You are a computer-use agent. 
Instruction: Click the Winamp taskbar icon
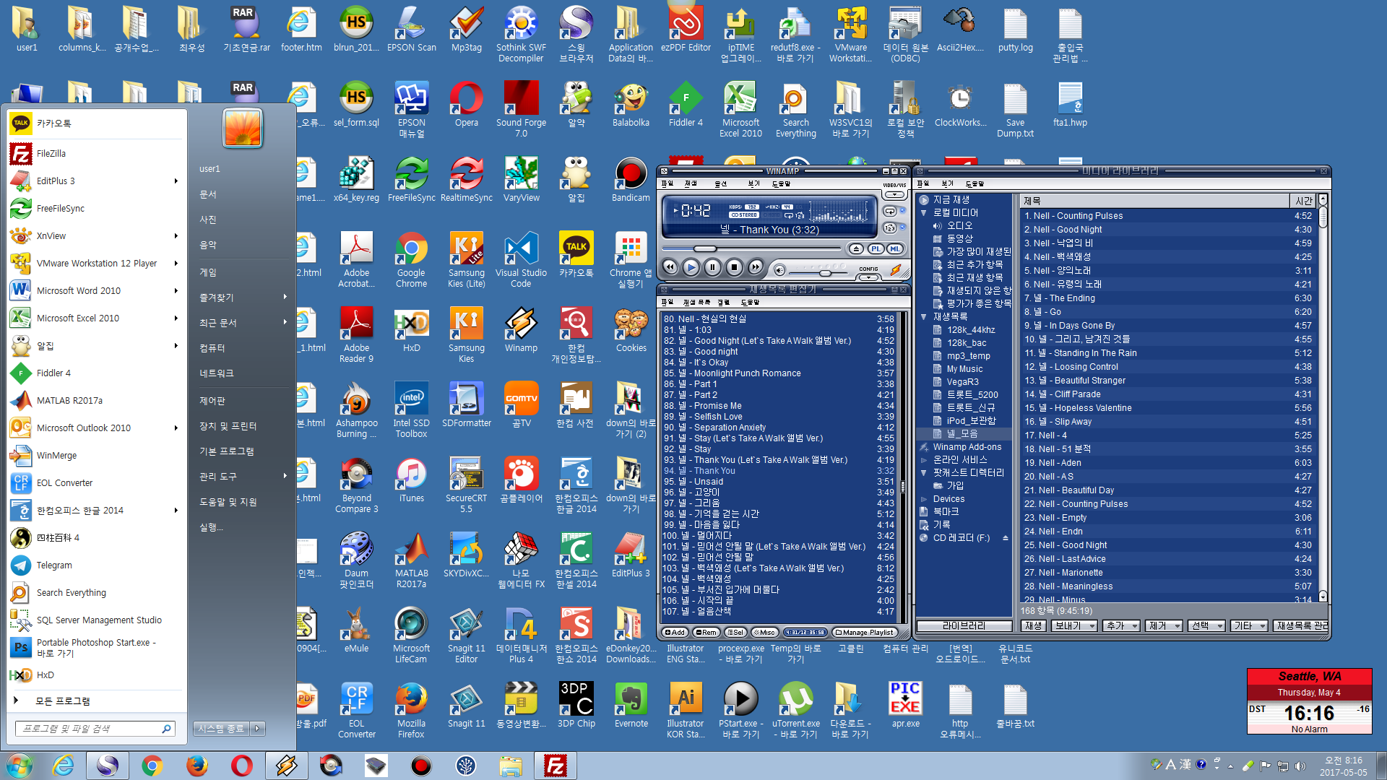(287, 765)
